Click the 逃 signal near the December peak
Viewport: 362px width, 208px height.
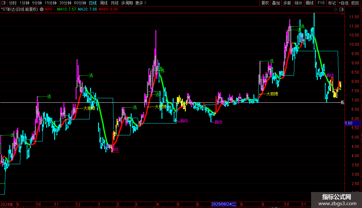[x=91, y=75]
